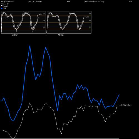Click the Slow D legend marker
The height and width of the screenshot is (139, 139).
2,4
